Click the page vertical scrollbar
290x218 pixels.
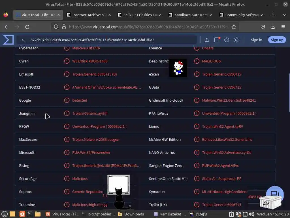pos(289,93)
